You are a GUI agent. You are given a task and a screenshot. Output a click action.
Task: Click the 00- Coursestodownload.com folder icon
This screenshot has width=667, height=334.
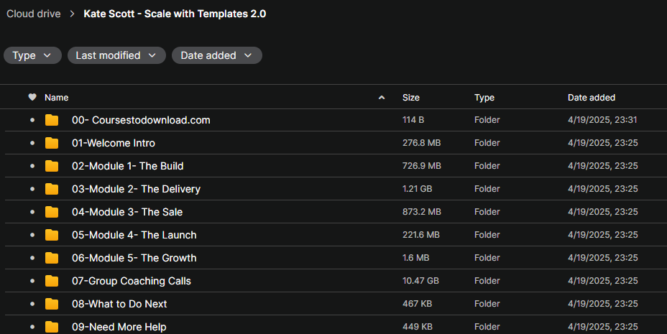pyautogui.click(x=52, y=120)
